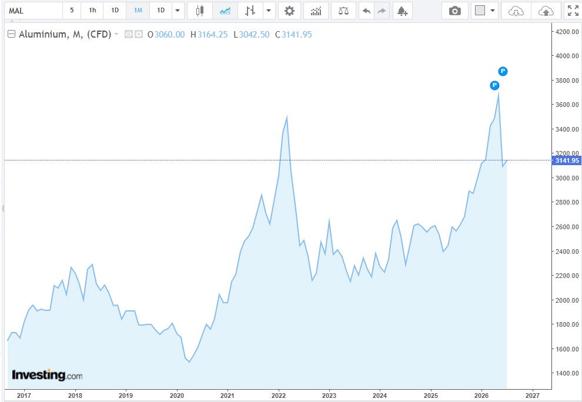Toggle Aluminium series visibility eye icon

(128, 34)
